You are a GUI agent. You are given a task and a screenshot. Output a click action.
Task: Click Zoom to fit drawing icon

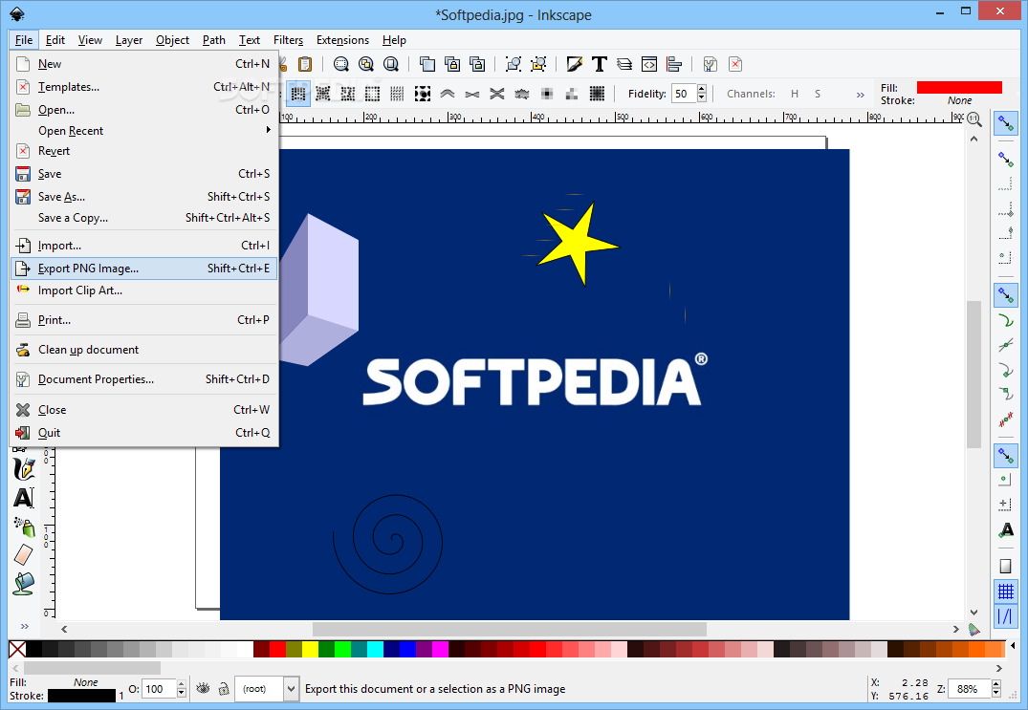tap(366, 64)
